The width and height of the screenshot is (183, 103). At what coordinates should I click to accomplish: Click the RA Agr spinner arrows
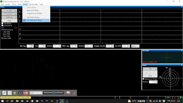tap(33, 46)
